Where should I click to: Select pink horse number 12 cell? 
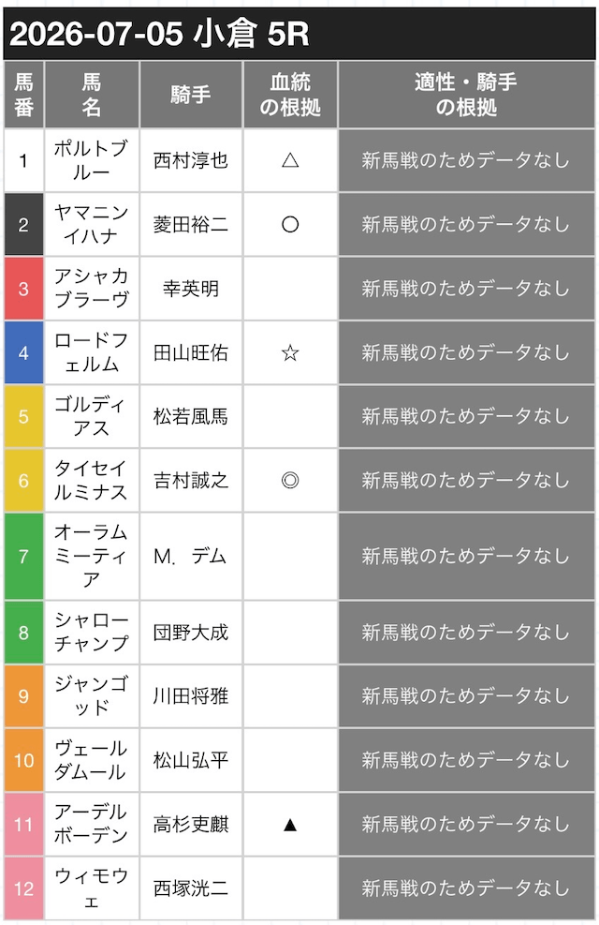[x=23, y=888]
